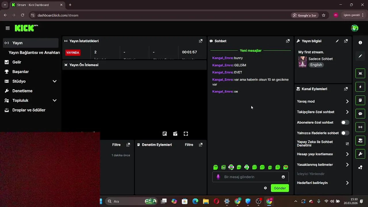Pop out the Yayın İstatistikleri panel
Image resolution: width=368 pixels, height=207 pixels.
[x=201, y=41]
